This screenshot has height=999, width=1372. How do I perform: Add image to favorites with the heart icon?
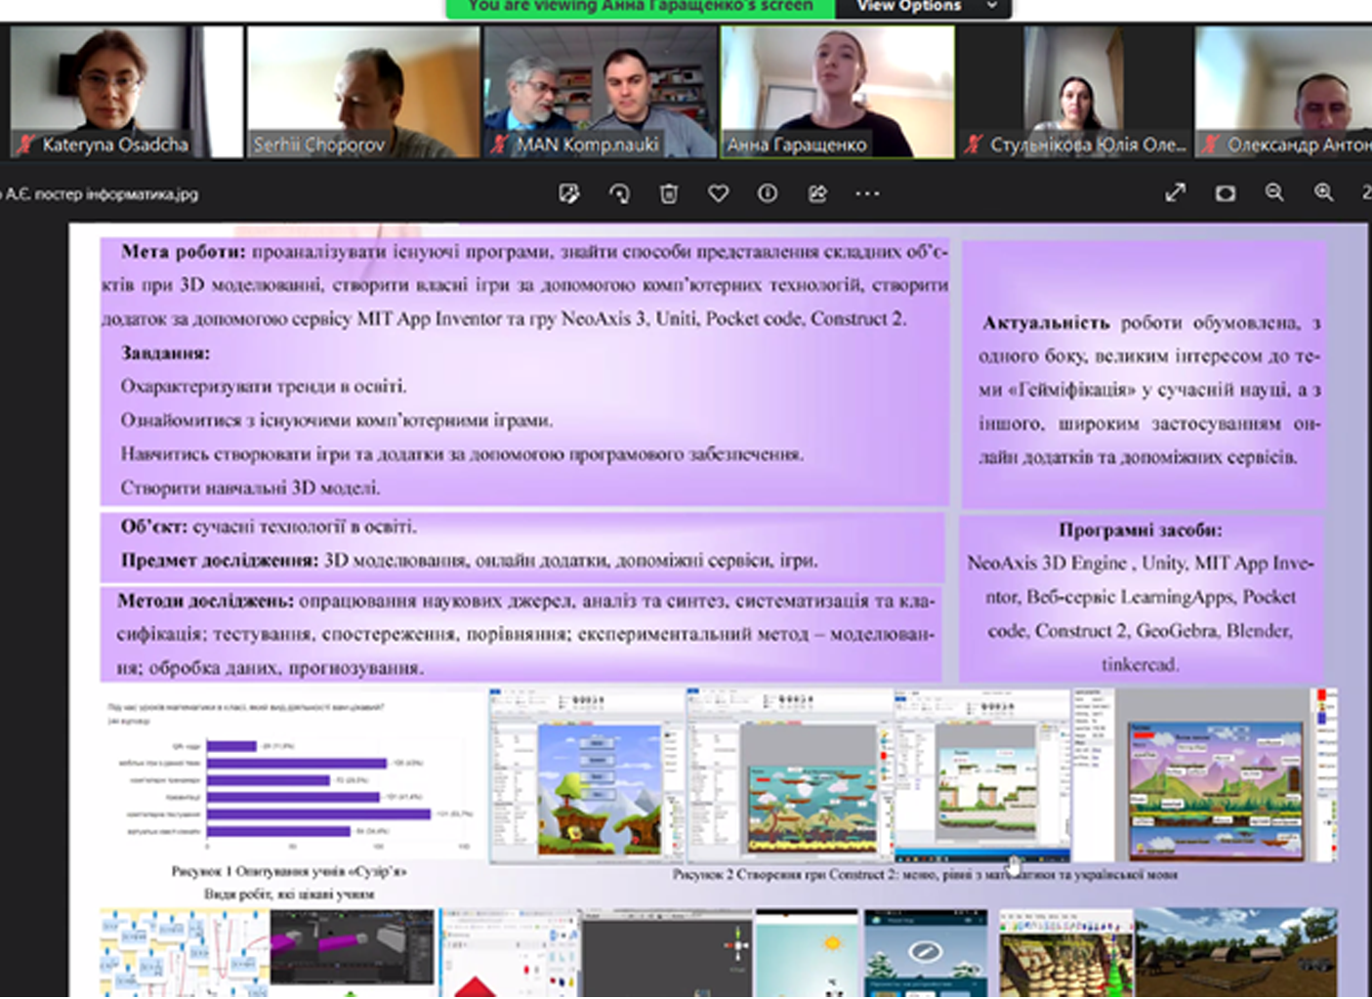tap(719, 193)
